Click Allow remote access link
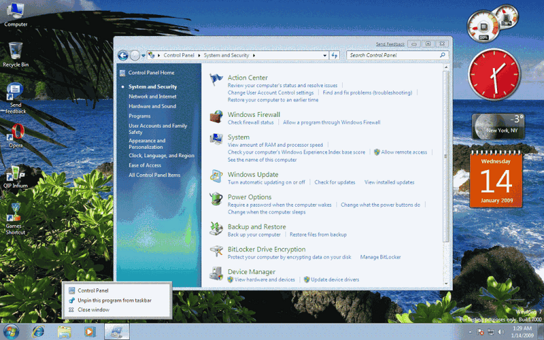 pos(404,152)
